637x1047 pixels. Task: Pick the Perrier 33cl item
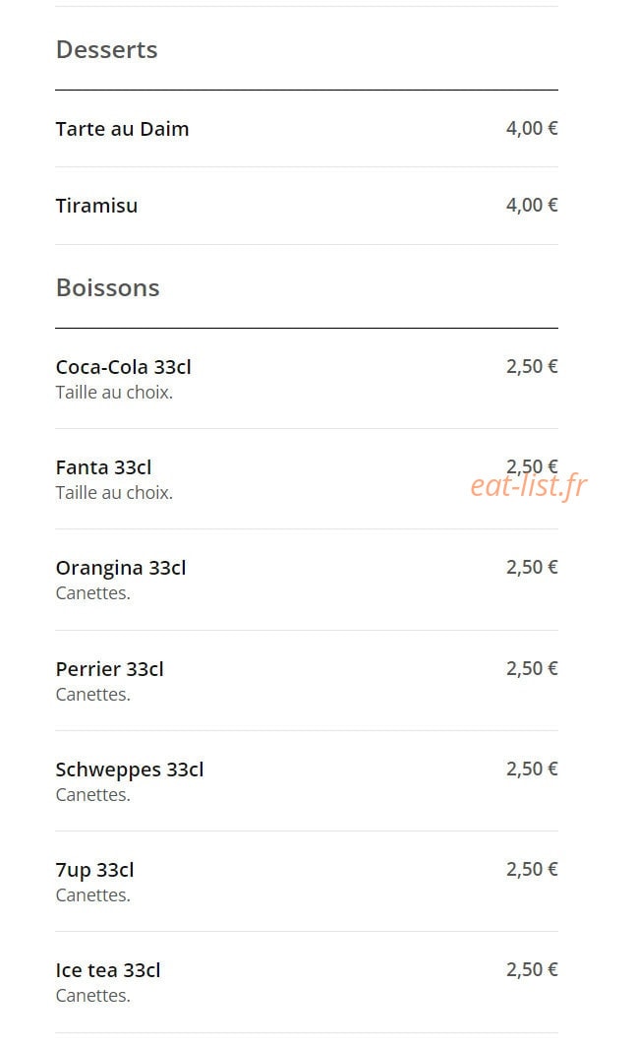pos(109,669)
